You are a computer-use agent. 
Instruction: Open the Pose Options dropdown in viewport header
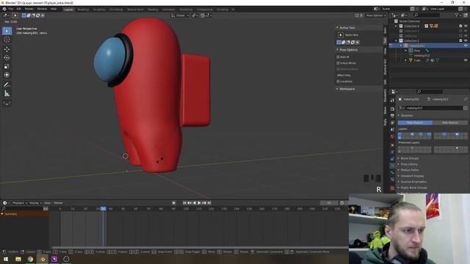click(x=376, y=15)
